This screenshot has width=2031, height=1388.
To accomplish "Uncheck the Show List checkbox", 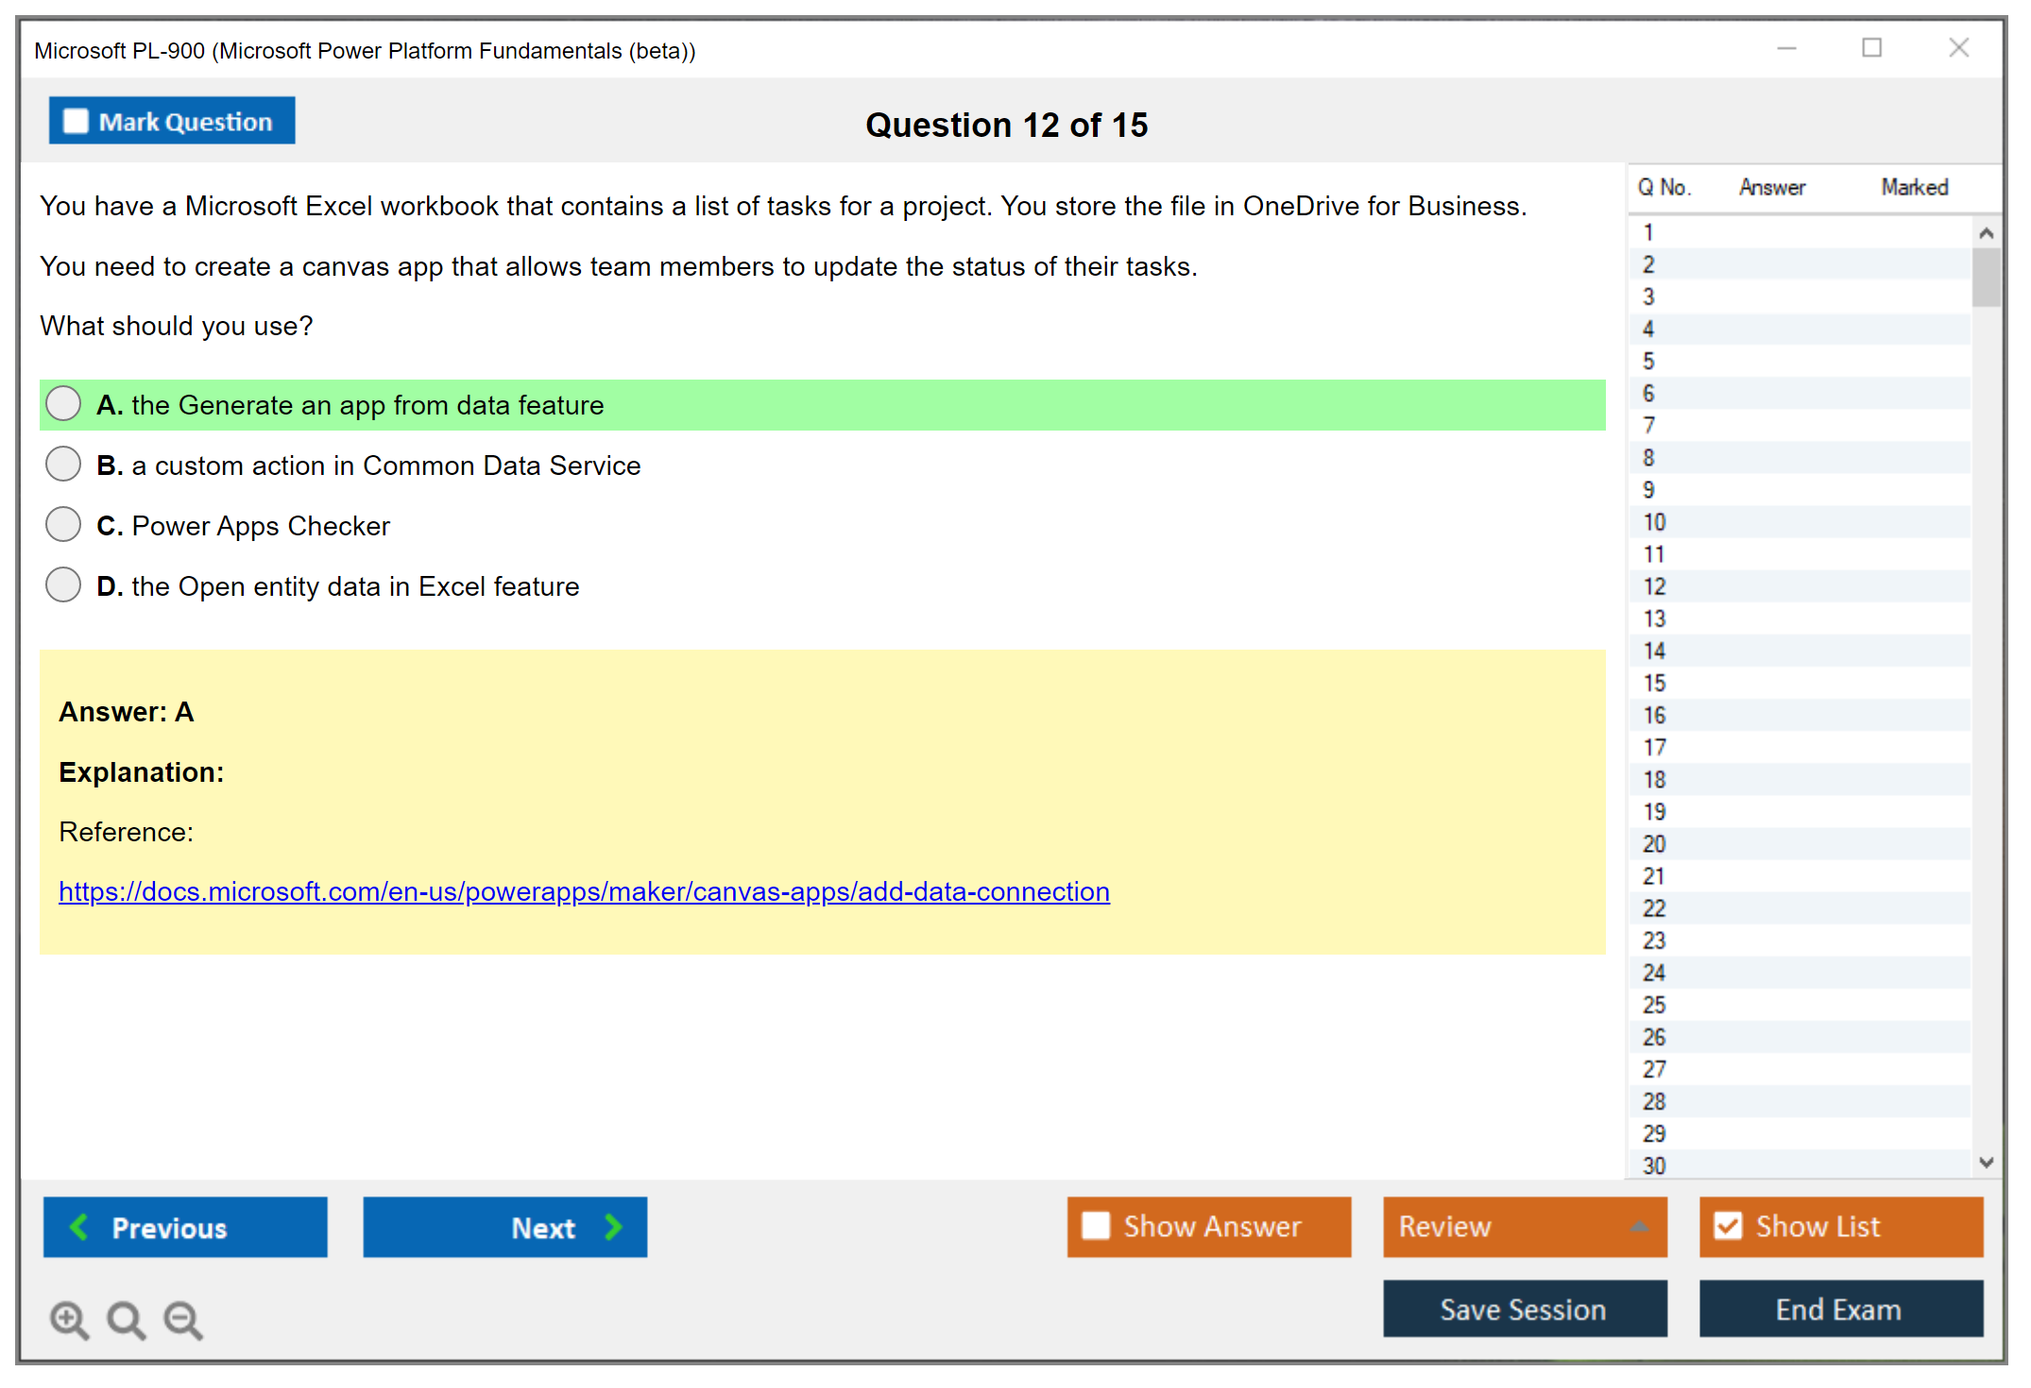I will click(x=1728, y=1226).
